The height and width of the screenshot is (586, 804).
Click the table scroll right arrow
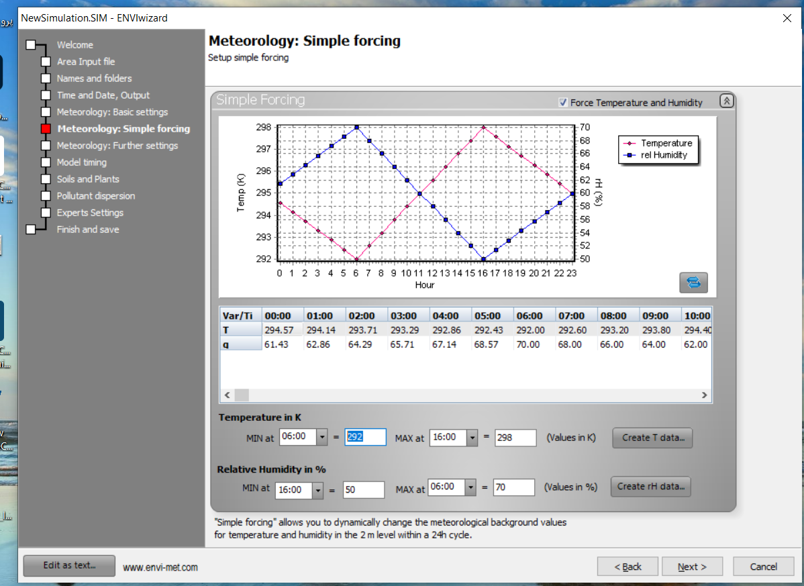coord(705,395)
